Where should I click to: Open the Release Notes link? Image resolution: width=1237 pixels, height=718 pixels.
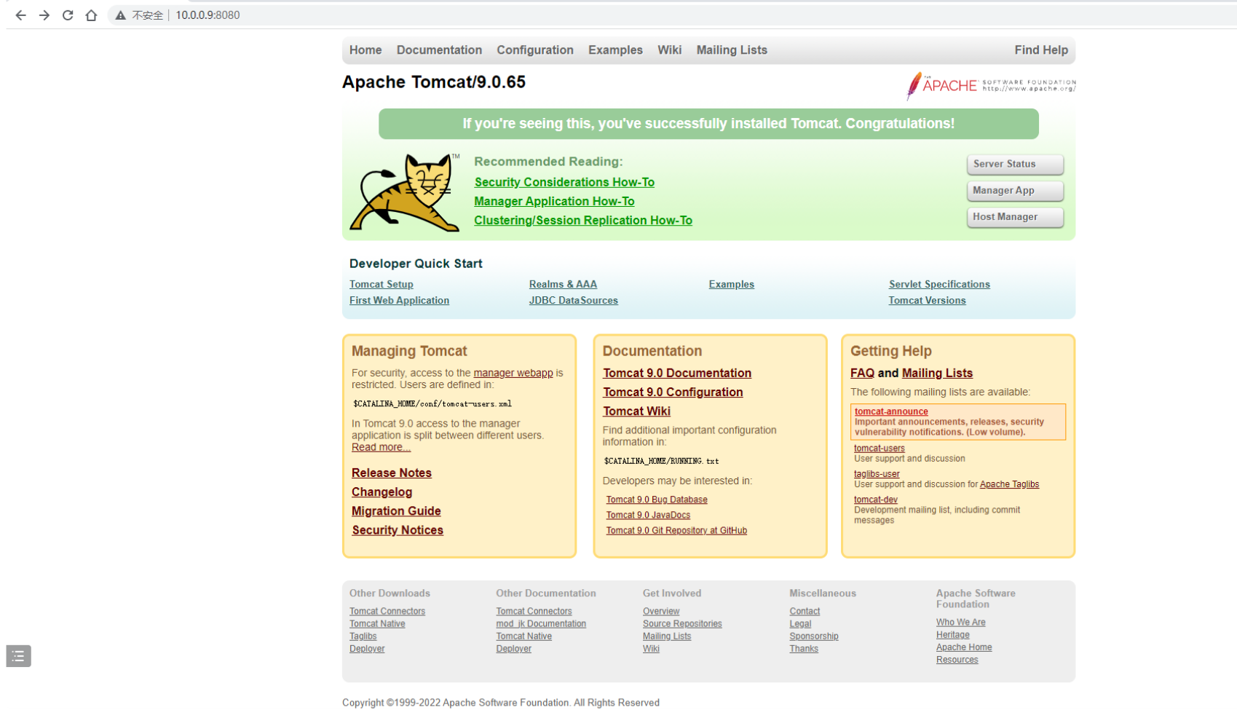(392, 473)
